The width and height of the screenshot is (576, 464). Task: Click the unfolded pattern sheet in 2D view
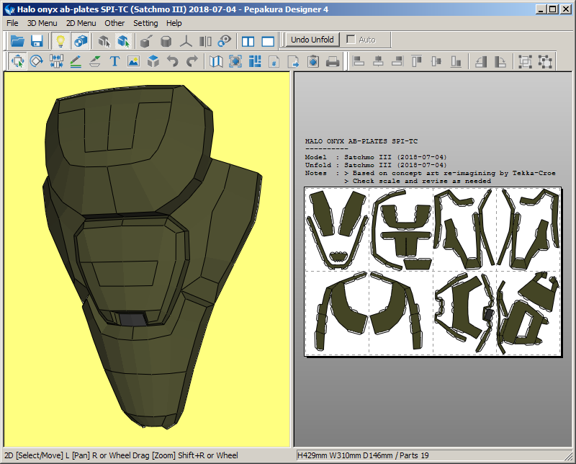click(433, 272)
